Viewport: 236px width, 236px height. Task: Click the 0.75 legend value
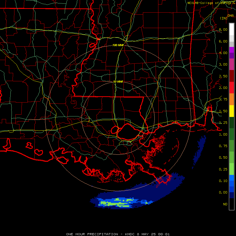[223, 146]
